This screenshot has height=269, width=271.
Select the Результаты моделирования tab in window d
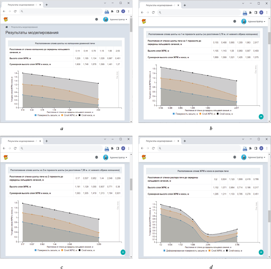click(160, 141)
